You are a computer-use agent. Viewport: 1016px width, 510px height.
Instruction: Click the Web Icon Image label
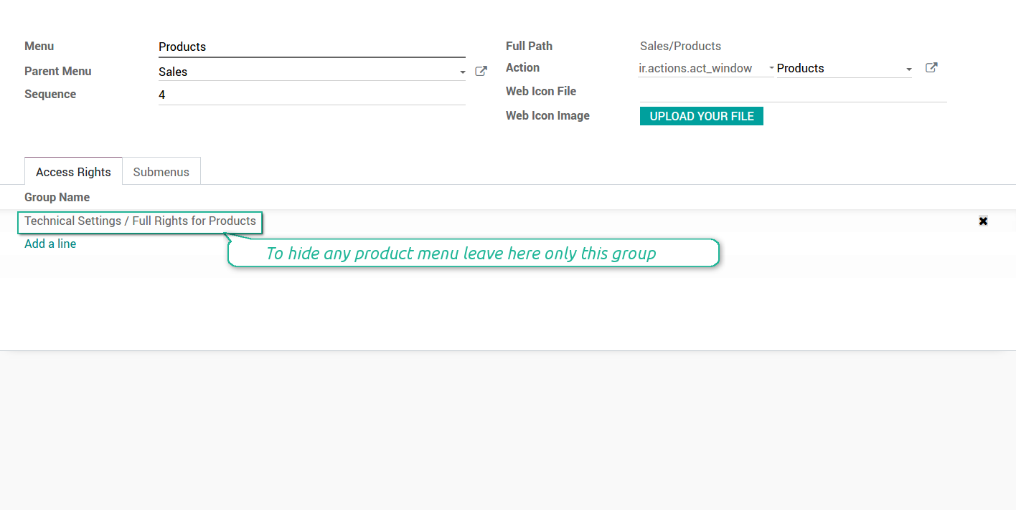click(x=547, y=116)
